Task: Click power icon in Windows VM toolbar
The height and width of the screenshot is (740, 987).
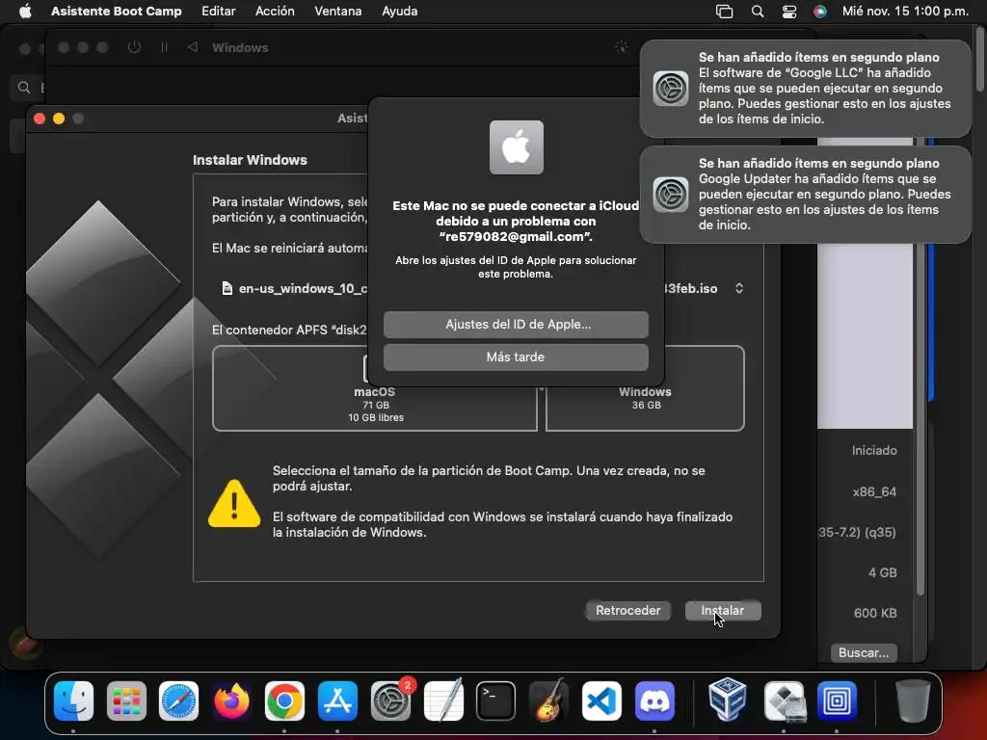Action: coord(134,47)
